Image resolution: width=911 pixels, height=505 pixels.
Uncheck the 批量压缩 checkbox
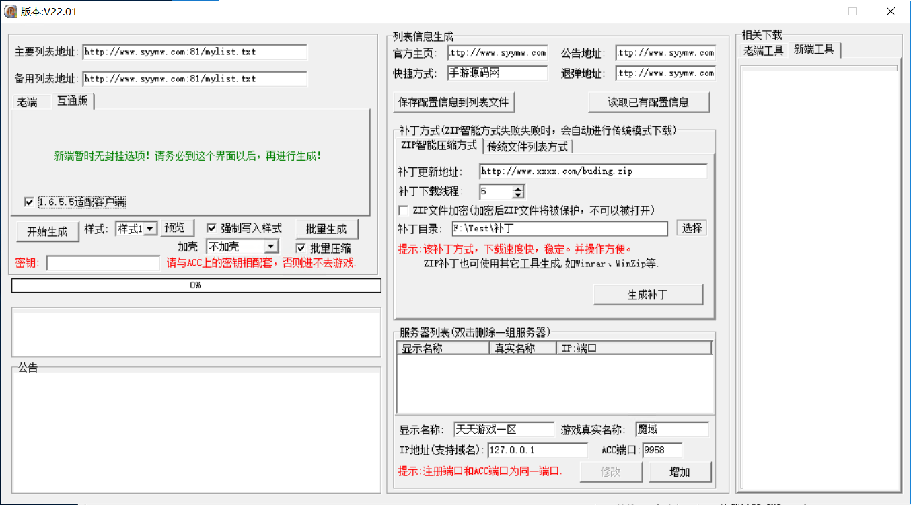pyautogui.click(x=301, y=248)
